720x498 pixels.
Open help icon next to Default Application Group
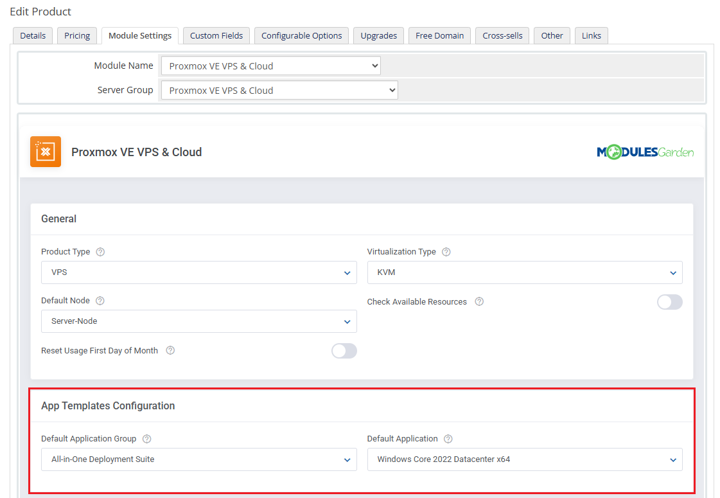pos(146,439)
